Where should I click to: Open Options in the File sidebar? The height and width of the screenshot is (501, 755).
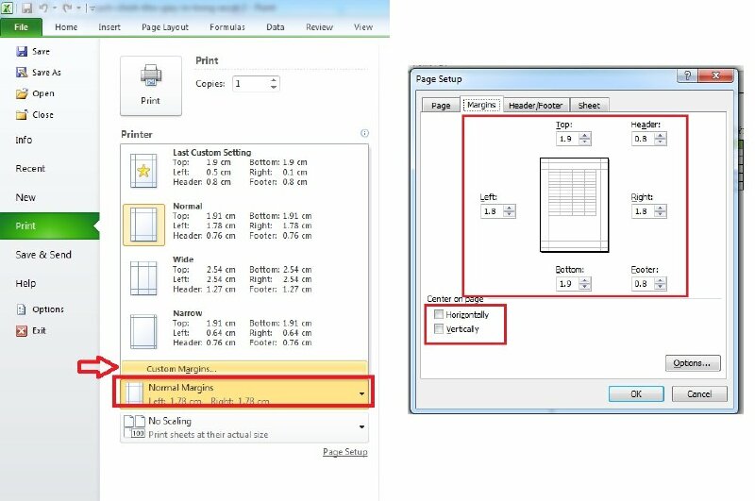[x=40, y=309]
